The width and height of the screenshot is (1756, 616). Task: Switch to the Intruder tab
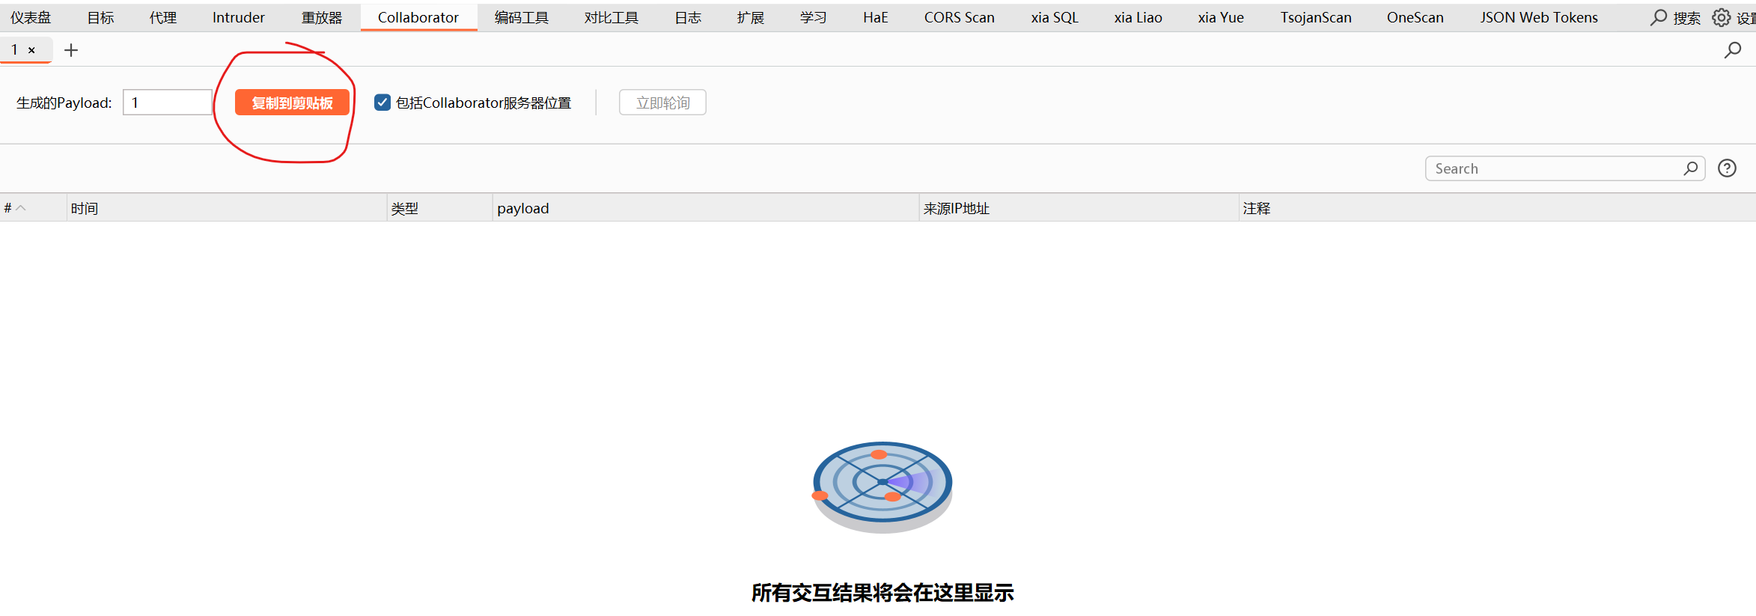click(238, 17)
